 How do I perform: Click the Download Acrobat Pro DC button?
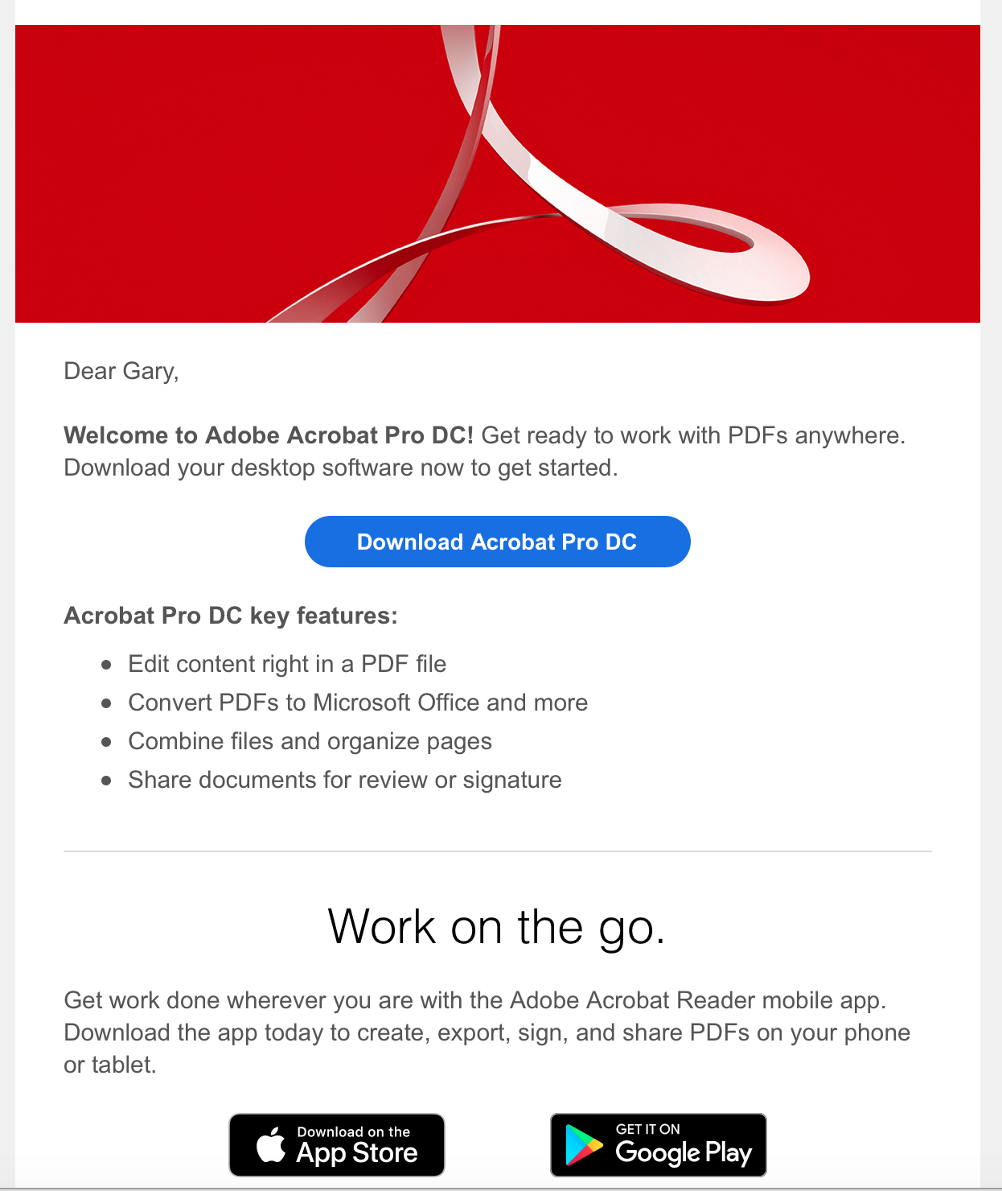click(497, 542)
